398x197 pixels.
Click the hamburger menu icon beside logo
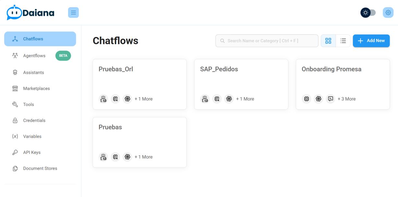point(73,13)
